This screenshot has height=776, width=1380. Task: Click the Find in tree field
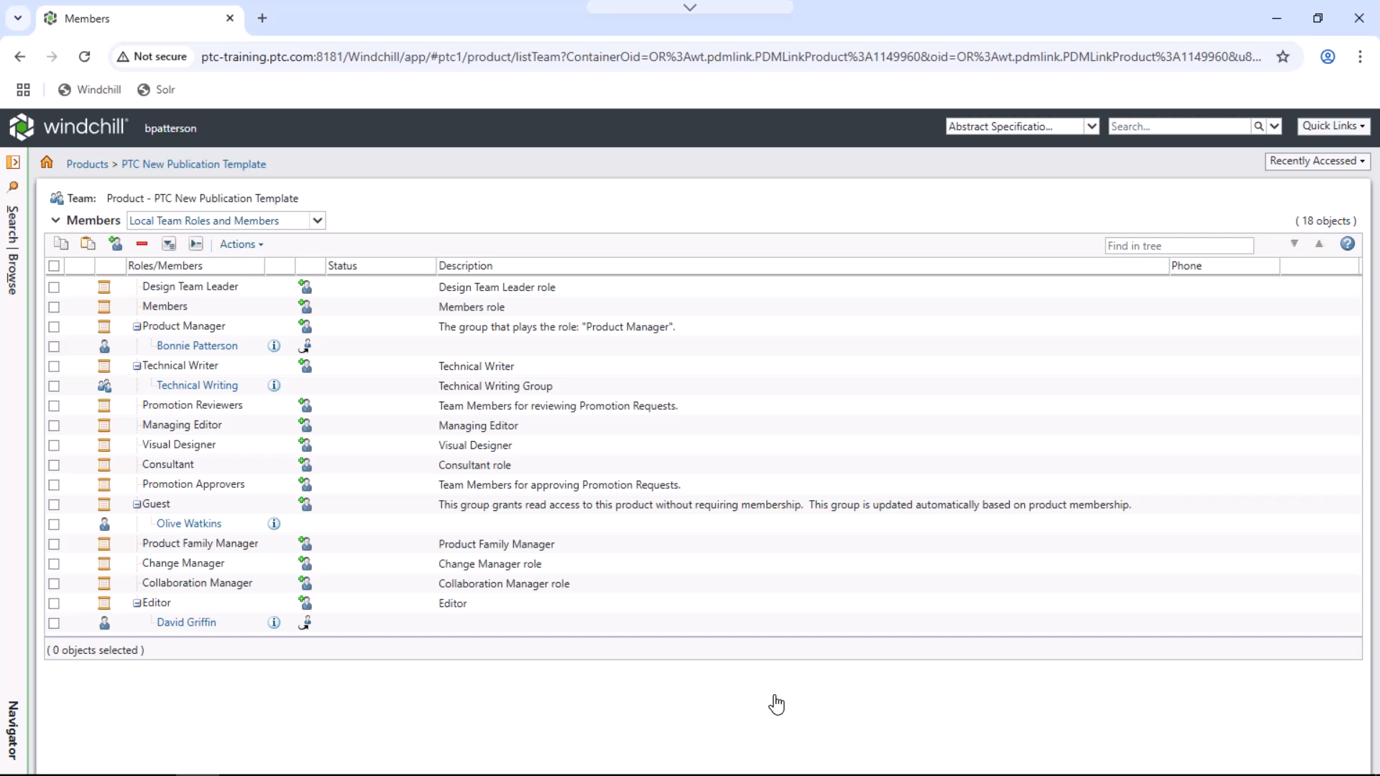1179,246
